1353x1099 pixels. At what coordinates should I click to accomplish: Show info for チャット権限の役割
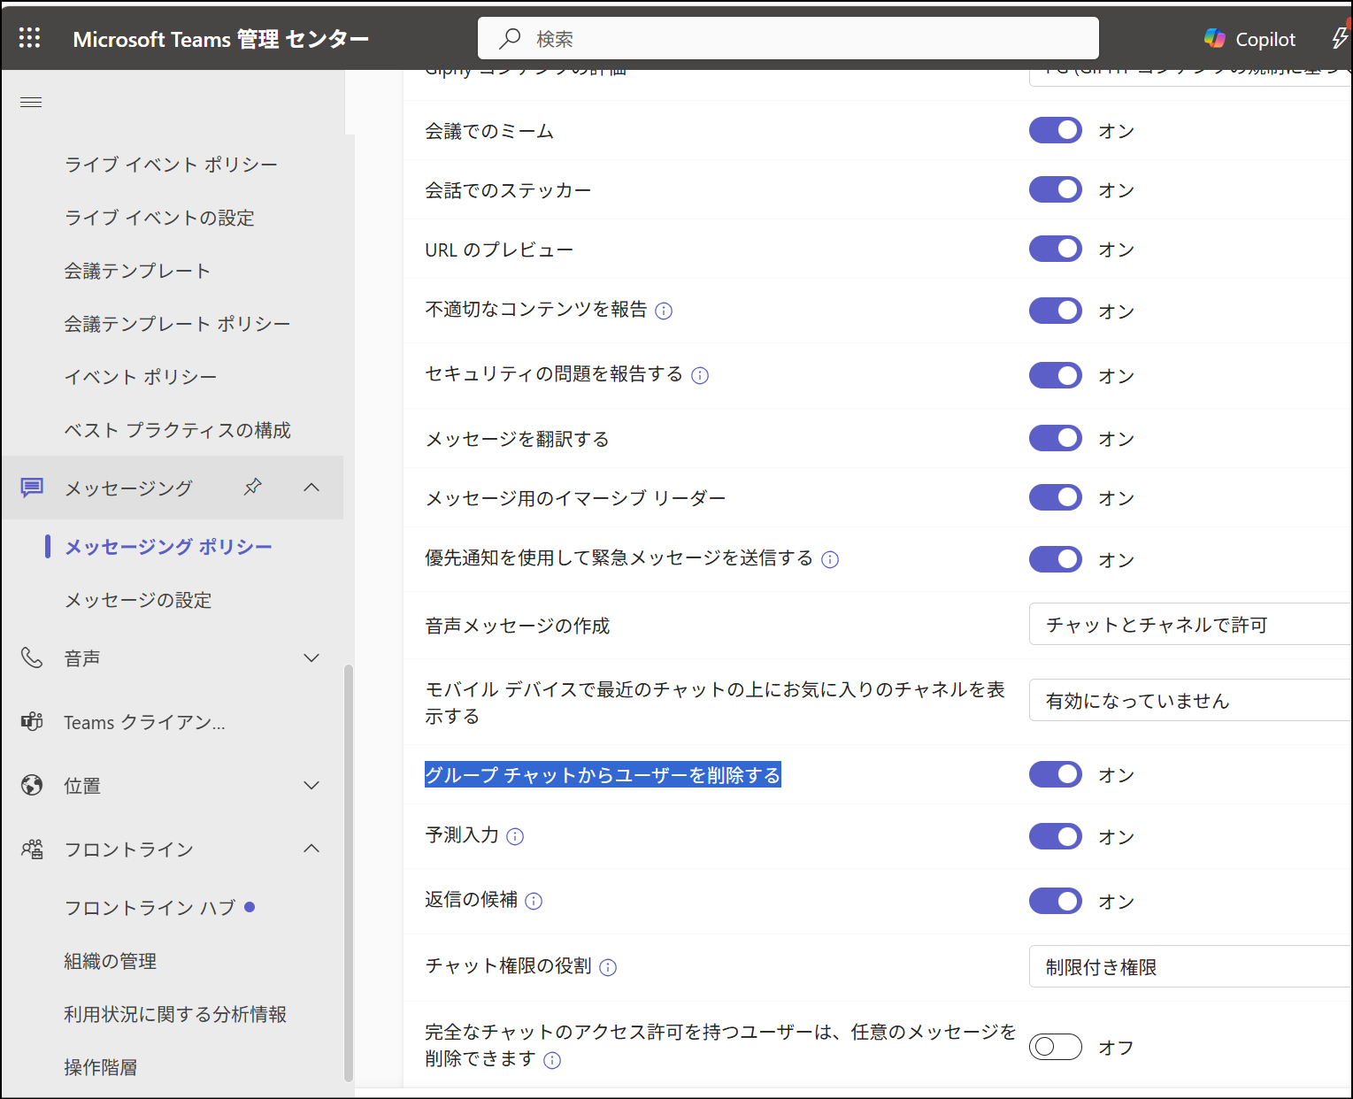(608, 967)
